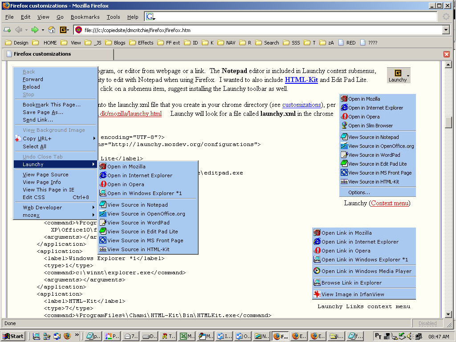Open the Design bookmarks folder
The height and width of the screenshot is (342, 456).
pos(17,43)
